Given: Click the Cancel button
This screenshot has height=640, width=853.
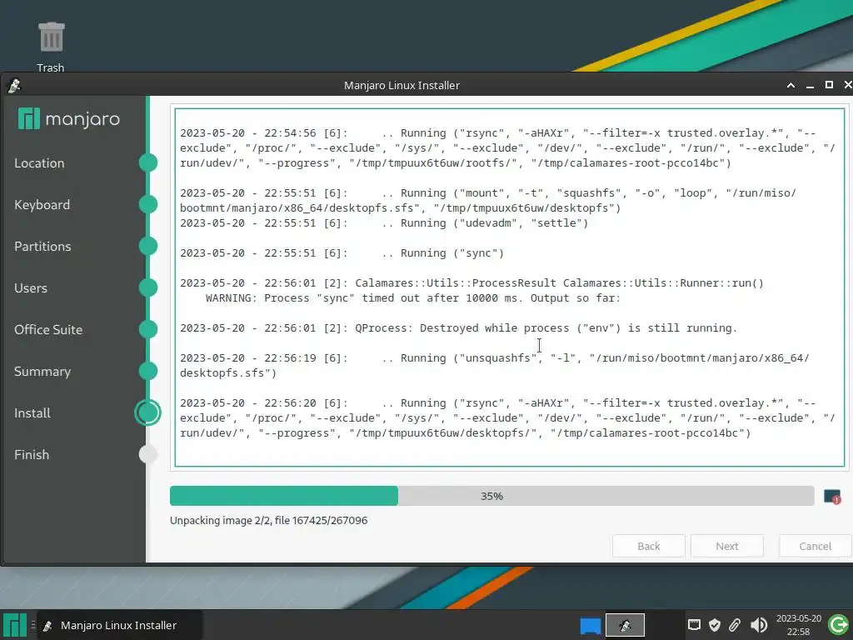Looking at the screenshot, I should coord(815,546).
